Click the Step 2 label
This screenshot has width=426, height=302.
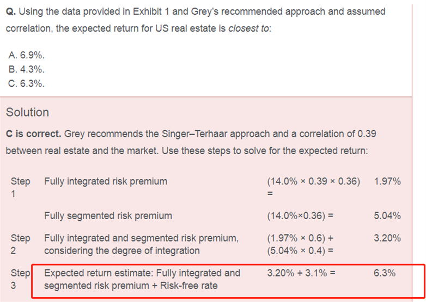[20, 244]
